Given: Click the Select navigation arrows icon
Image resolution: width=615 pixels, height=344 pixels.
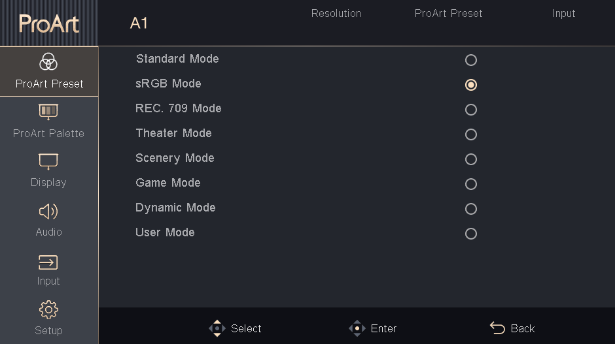Looking at the screenshot, I should click(x=217, y=328).
